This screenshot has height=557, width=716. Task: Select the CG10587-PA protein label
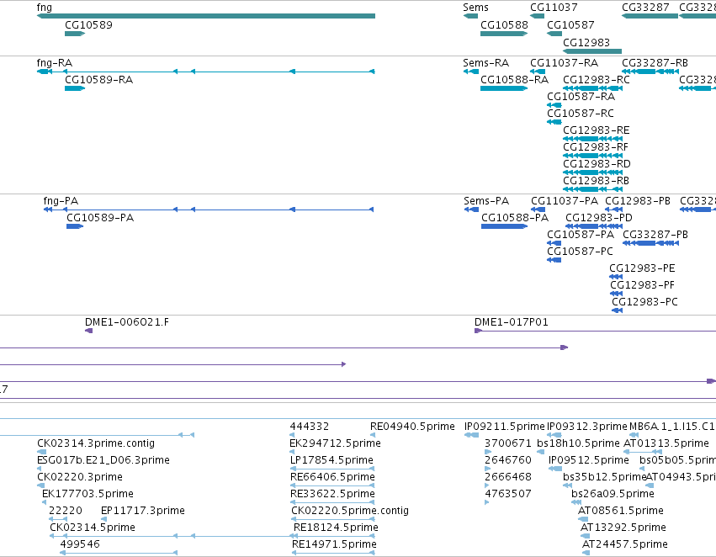click(x=581, y=235)
